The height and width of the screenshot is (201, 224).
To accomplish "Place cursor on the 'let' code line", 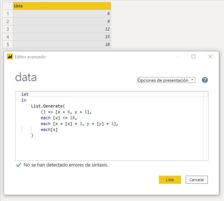I will tap(25, 94).
